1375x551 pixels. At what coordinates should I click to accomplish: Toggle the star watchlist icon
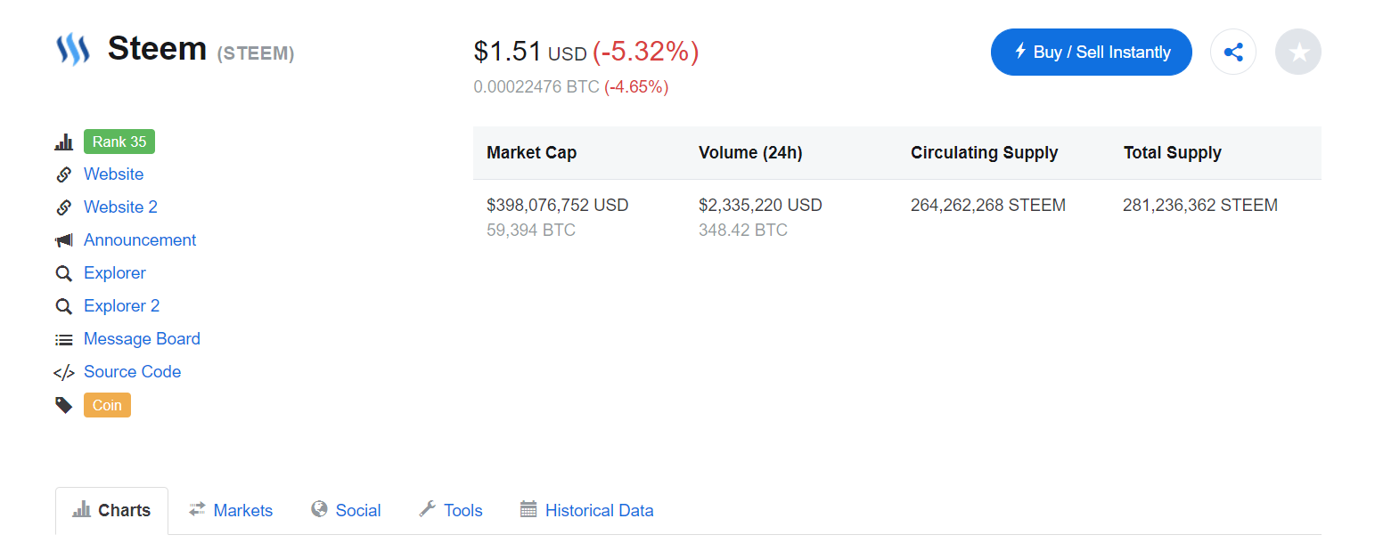1298,52
